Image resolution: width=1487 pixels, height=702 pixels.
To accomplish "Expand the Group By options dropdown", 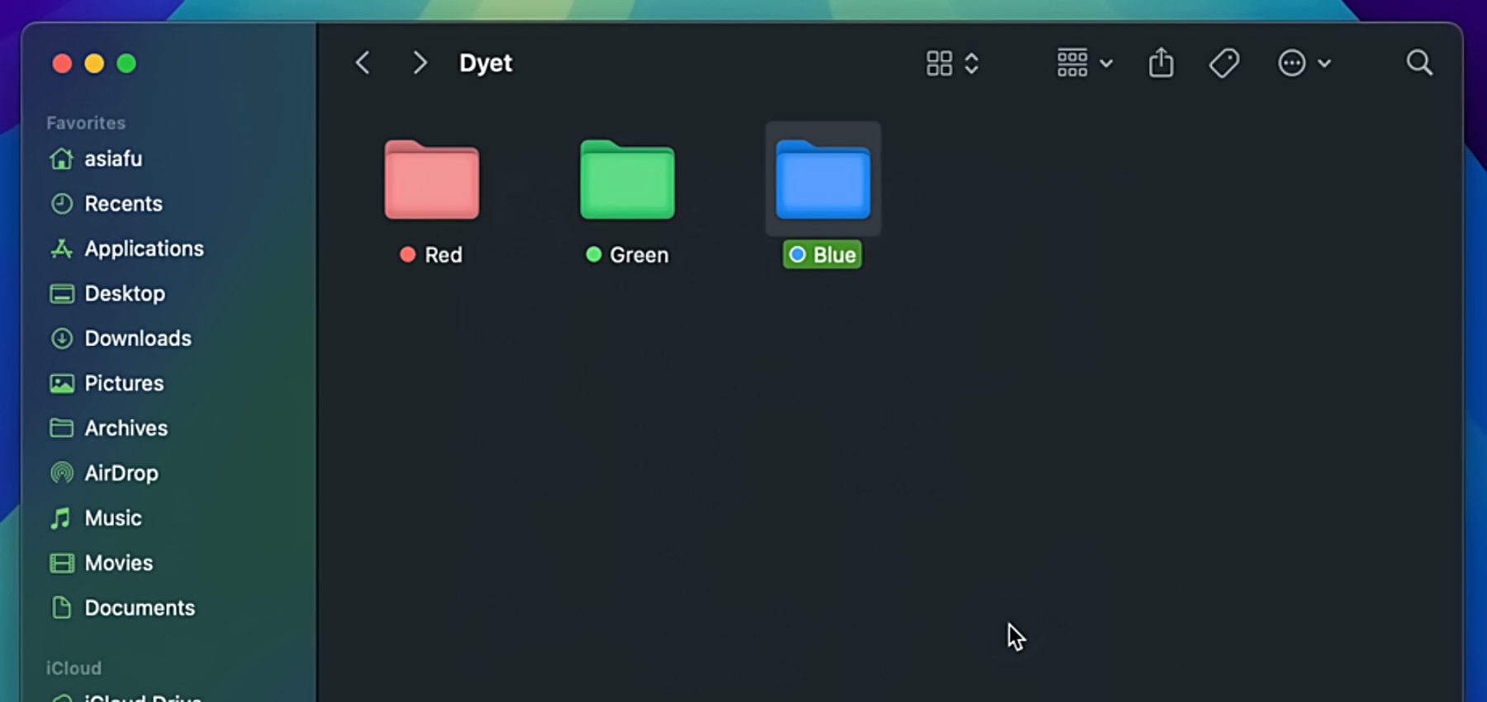I will click(1085, 63).
